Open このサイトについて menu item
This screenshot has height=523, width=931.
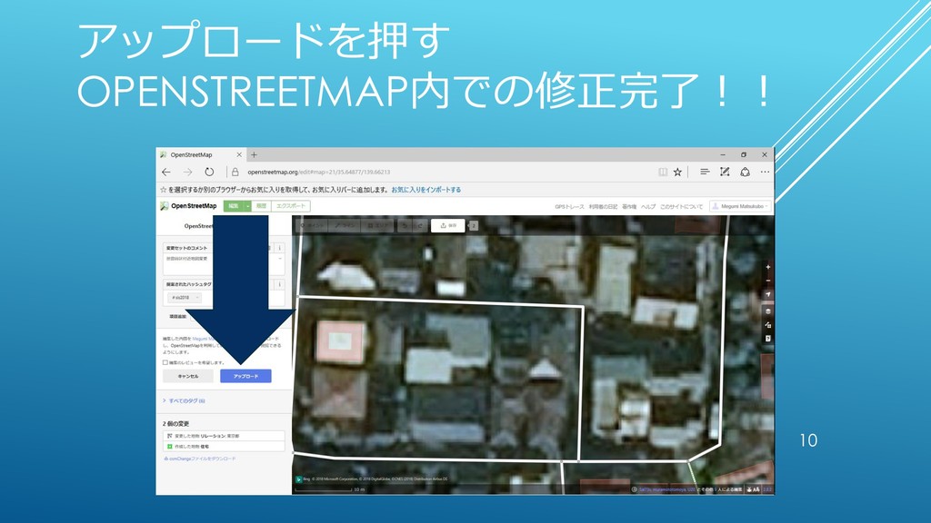pyautogui.click(x=681, y=206)
